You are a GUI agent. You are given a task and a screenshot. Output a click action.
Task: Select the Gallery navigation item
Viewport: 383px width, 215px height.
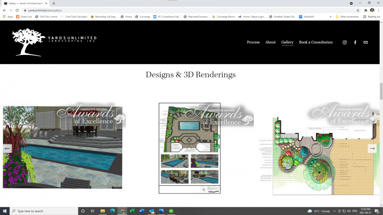(287, 43)
